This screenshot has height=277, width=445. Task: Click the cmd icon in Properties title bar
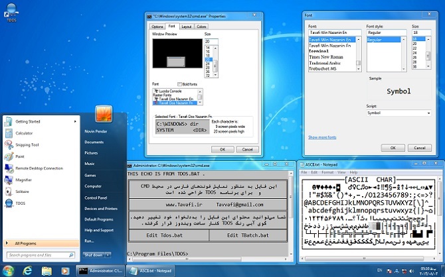[x=149, y=17]
